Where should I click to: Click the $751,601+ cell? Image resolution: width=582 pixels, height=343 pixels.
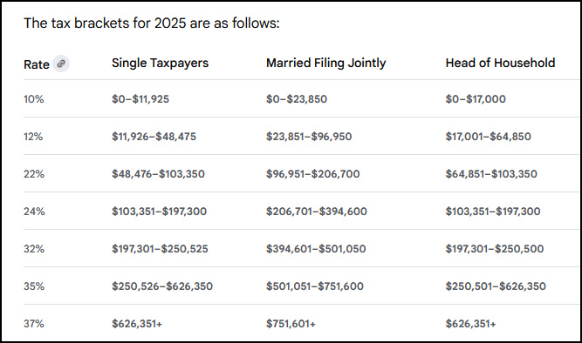click(291, 324)
